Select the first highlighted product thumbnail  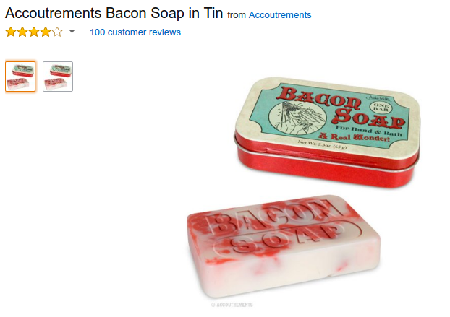pos(20,77)
